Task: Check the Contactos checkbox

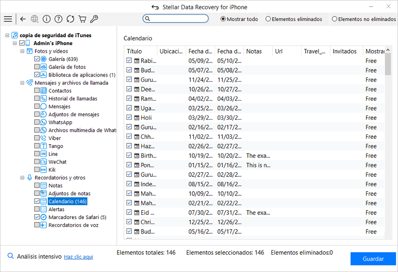Action: tap(37, 91)
